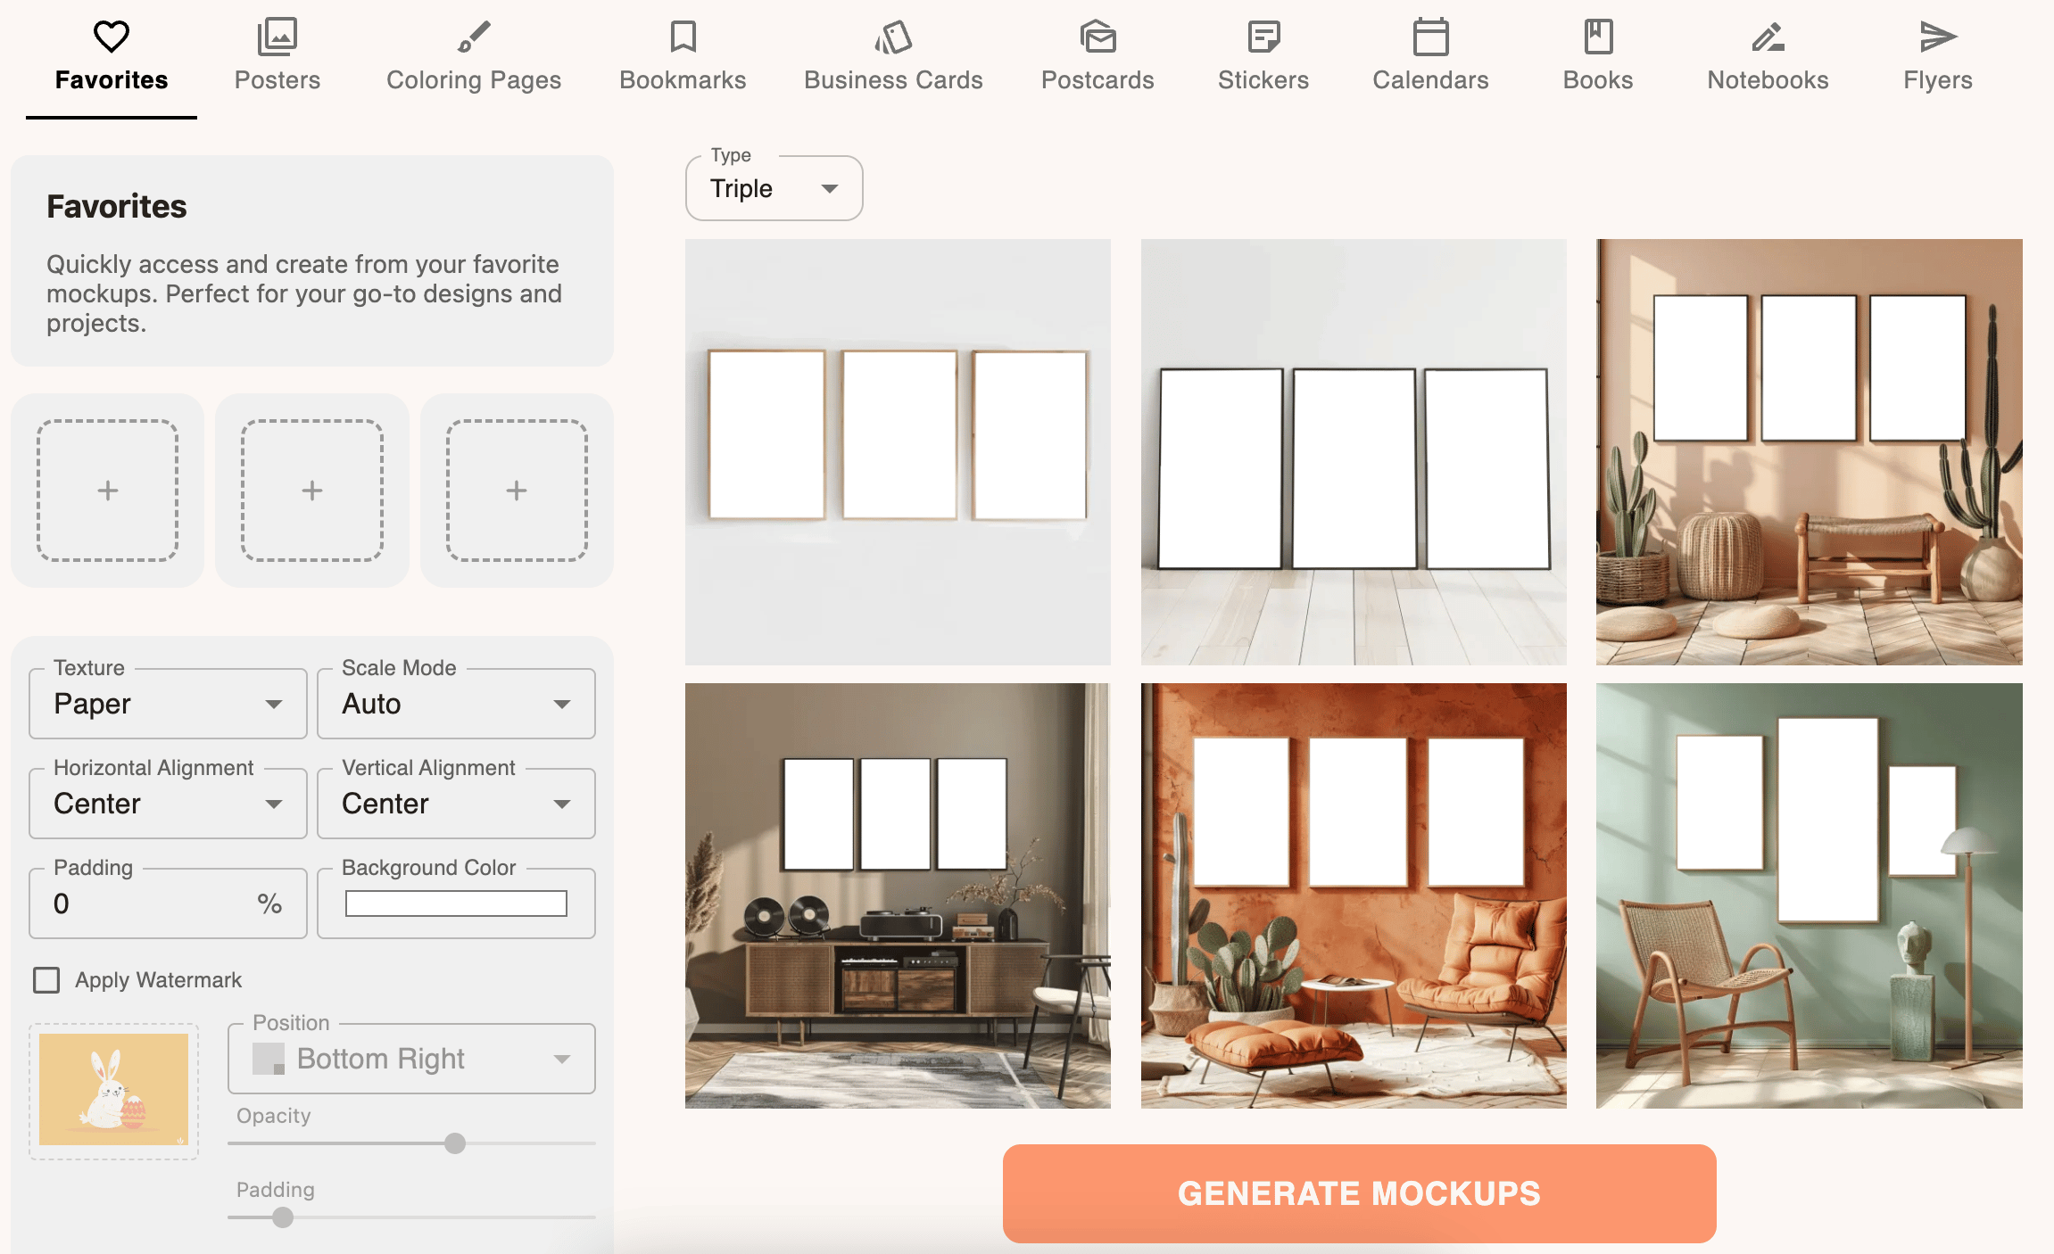The image size is (2054, 1254).
Task: Click the Padding percent input field
Action: click(168, 903)
